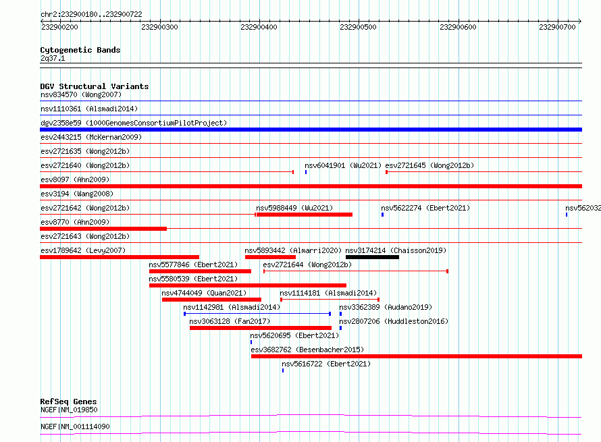Click the red esv2721644 interval line
The height and width of the screenshot is (442, 601).
356,271
